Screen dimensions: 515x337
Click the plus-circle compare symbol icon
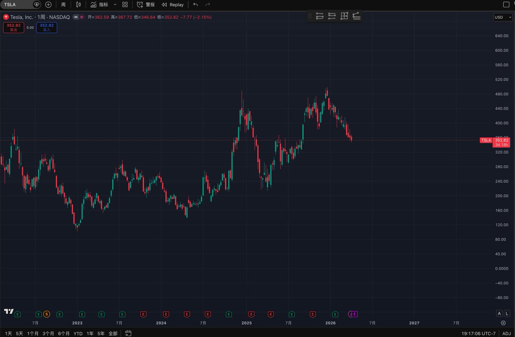pos(48,4)
